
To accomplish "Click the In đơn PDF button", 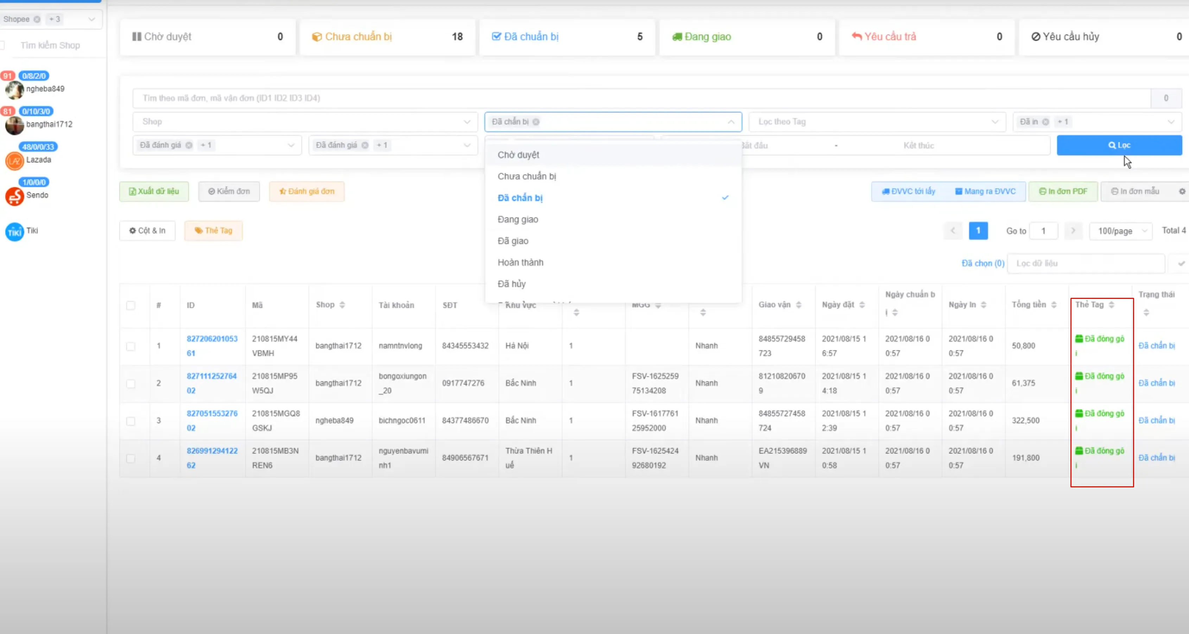I will pyautogui.click(x=1063, y=192).
